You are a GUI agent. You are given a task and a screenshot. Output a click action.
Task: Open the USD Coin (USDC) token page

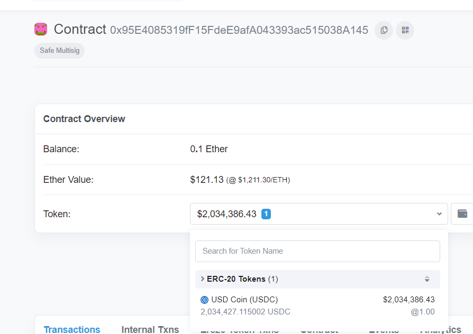[x=244, y=299]
